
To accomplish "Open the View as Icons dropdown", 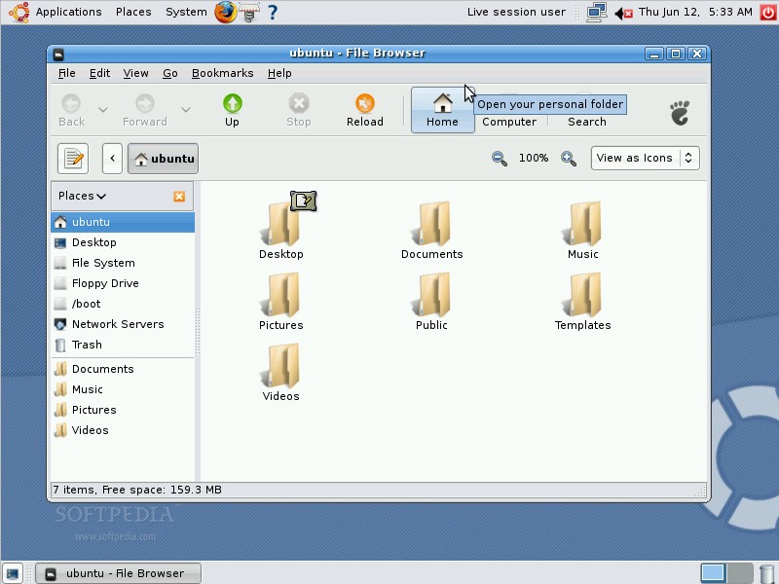I will (645, 159).
